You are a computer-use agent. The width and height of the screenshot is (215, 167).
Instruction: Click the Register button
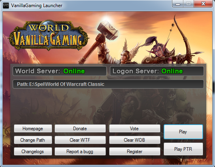pyautogui.click(x=134, y=152)
